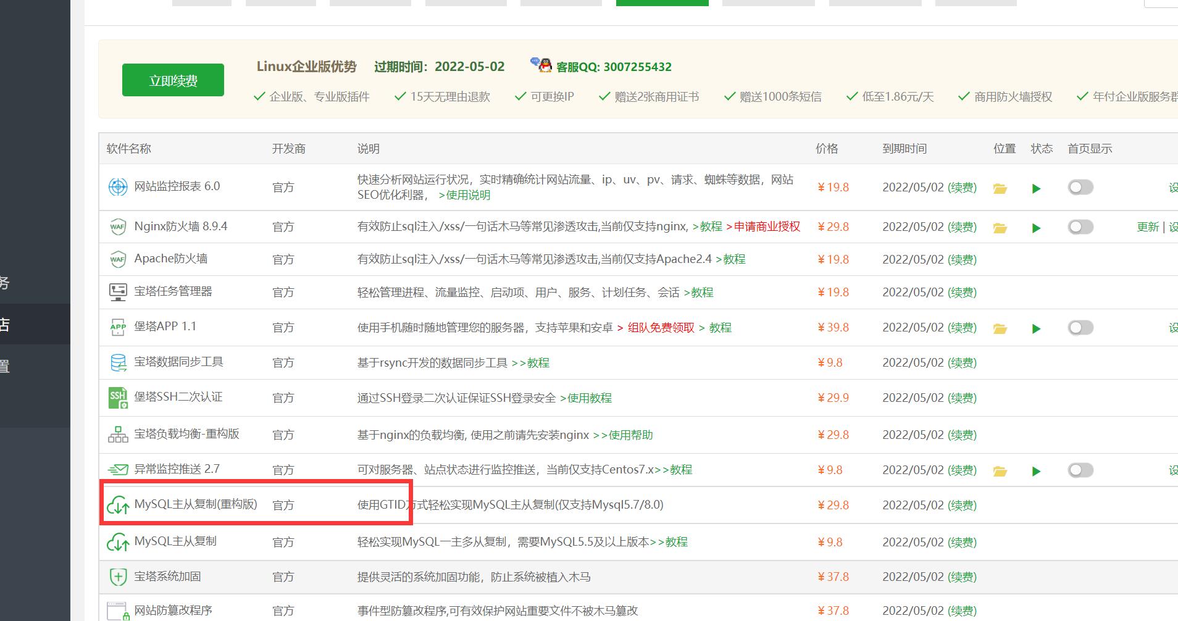Click the 宝塔负载均衡-重构版 network icon
The width and height of the screenshot is (1178, 621).
coord(118,435)
